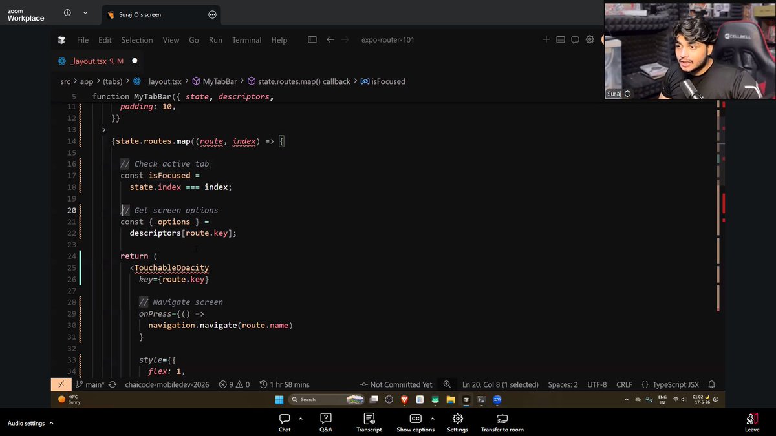776x436 pixels.
Task: Click the Windows Start button
Action: coord(279,399)
